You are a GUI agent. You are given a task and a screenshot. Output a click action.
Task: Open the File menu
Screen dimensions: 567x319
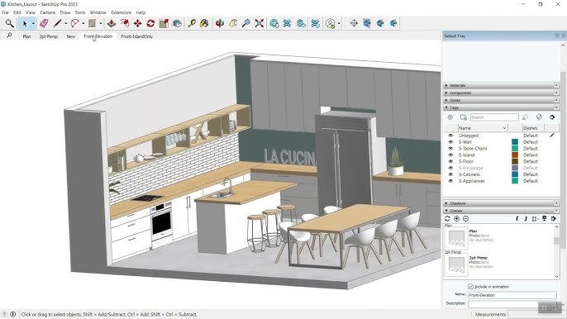5,12
